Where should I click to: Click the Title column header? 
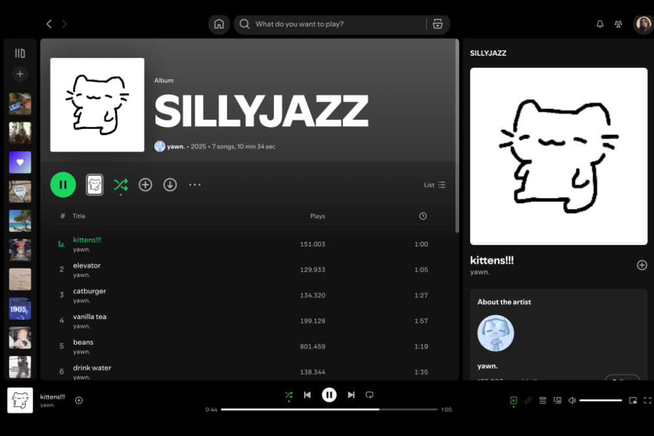coord(79,216)
